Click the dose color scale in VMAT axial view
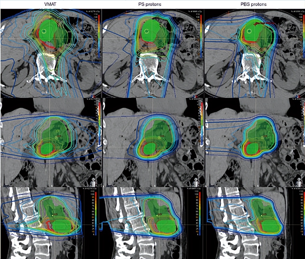 pyautogui.click(x=99, y=36)
